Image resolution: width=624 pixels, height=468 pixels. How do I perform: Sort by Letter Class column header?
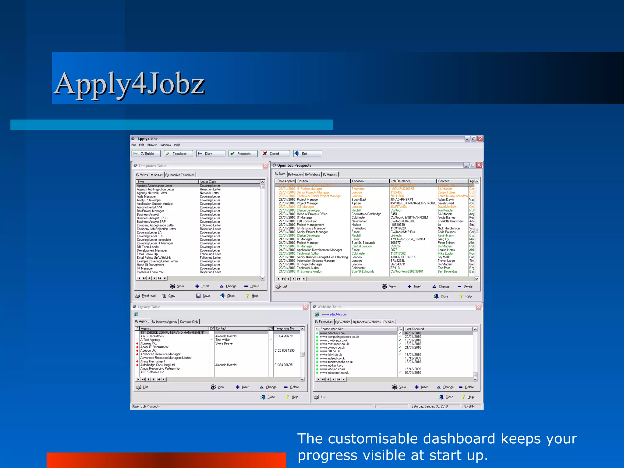[229, 182]
